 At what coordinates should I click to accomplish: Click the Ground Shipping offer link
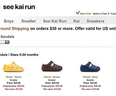tap(14, 28)
